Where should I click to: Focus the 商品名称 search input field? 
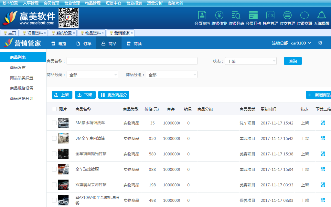pos(132,61)
